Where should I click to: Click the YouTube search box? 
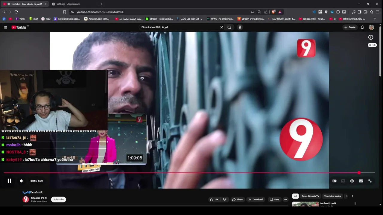pyautogui.click(x=180, y=27)
